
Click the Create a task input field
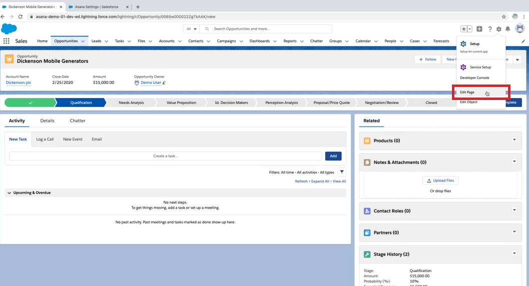[165, 156]
